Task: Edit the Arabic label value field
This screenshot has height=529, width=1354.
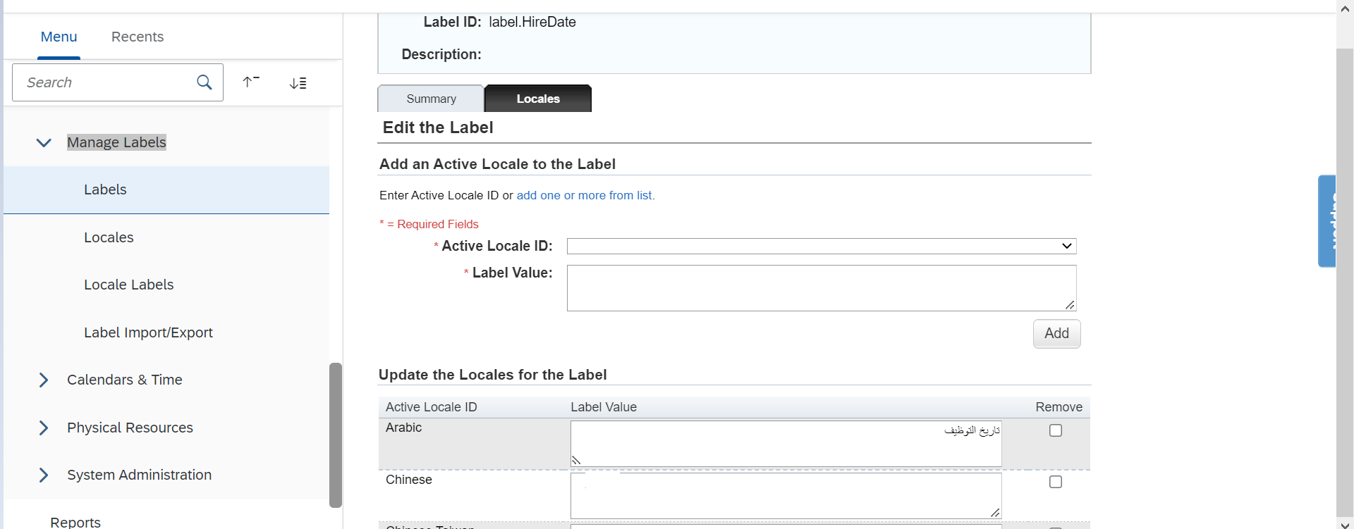Action: coord(786,444)
